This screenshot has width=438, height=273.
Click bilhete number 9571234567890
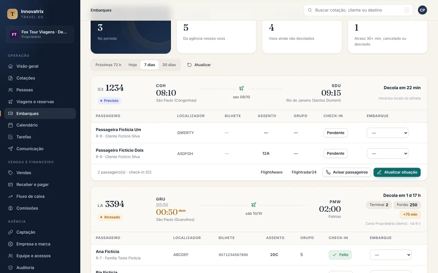[x=233, y=255]
